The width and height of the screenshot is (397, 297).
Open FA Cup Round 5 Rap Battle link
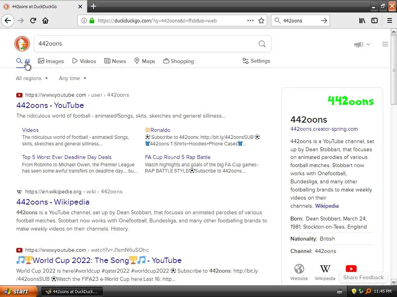coord(178,157)
